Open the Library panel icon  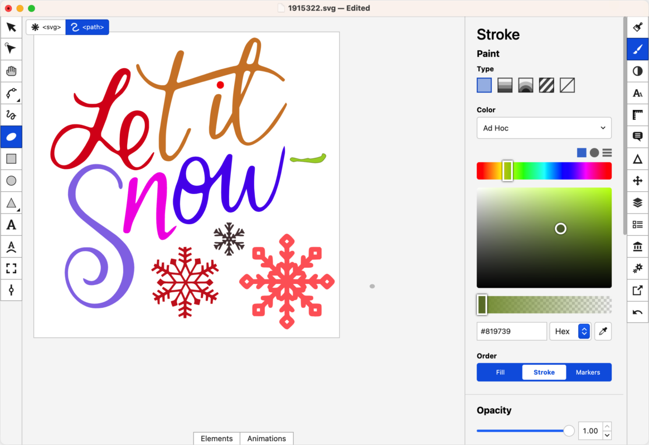[637, 246]
